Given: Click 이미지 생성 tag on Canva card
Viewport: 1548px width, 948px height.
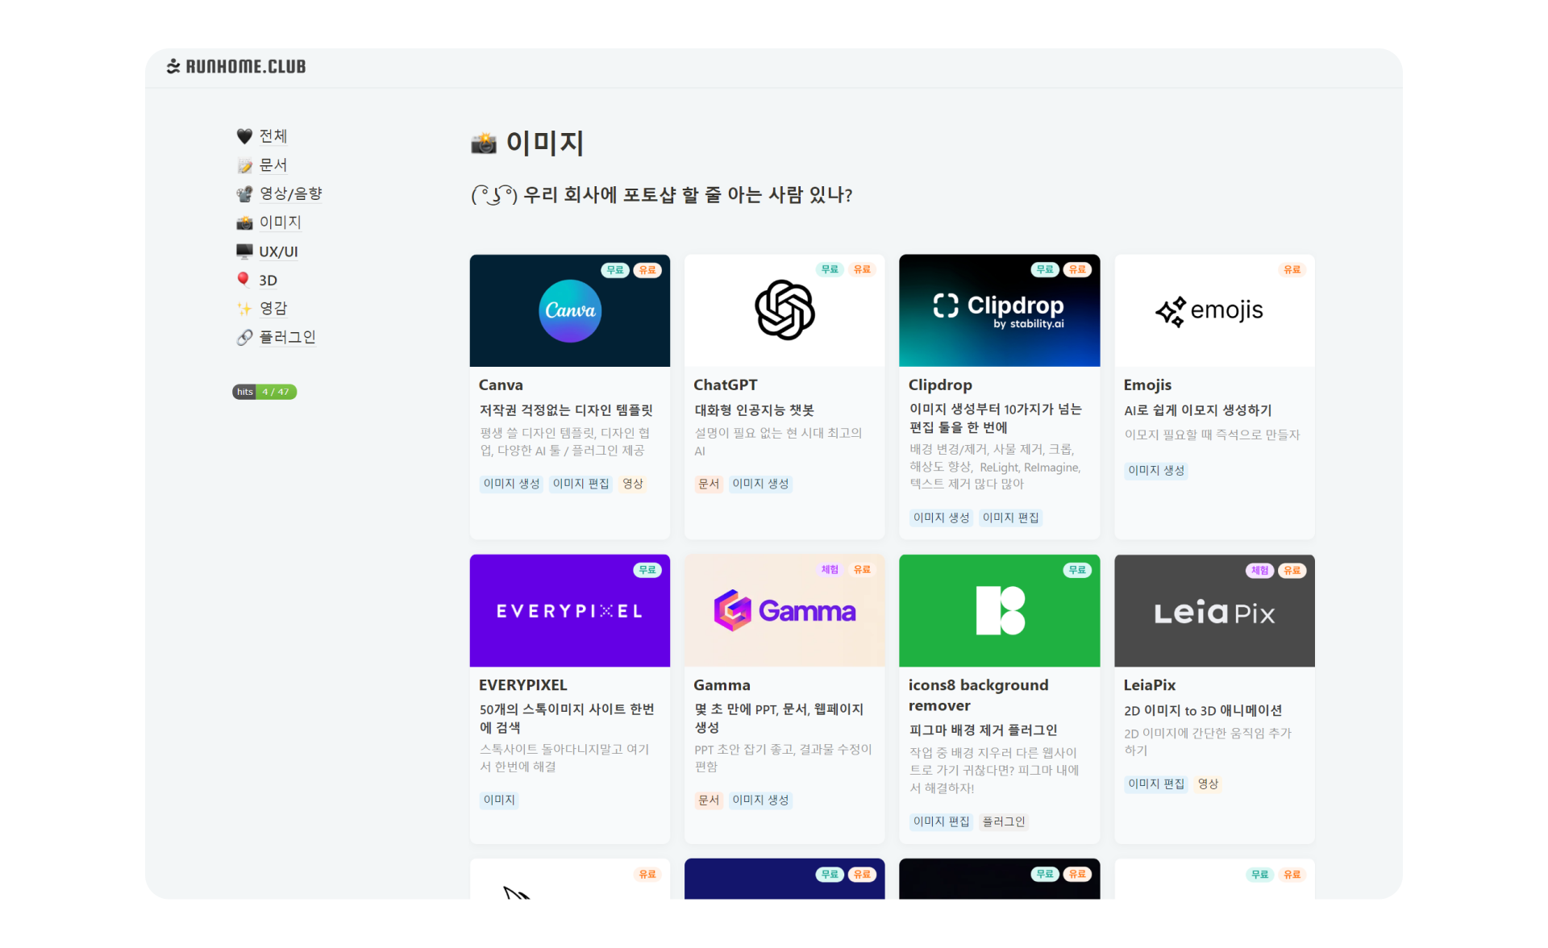Looking at the screenshot, I should coord(512,484).
